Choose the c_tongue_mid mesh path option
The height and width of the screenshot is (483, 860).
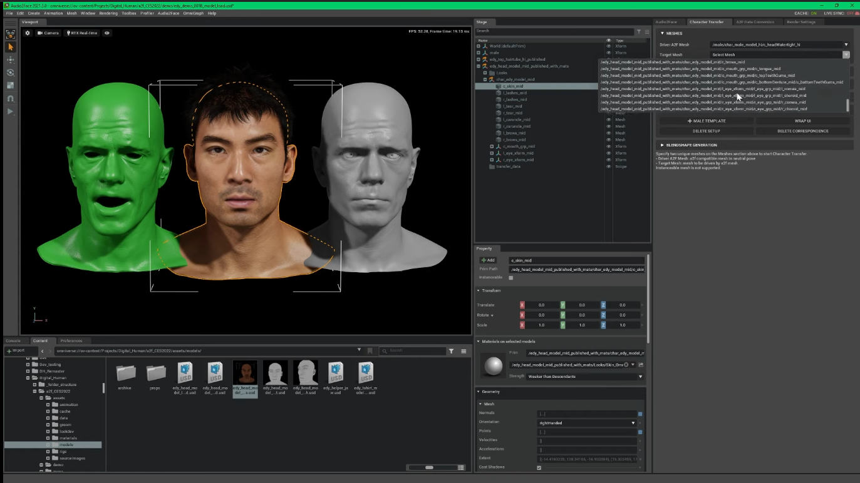coord(690,69)
